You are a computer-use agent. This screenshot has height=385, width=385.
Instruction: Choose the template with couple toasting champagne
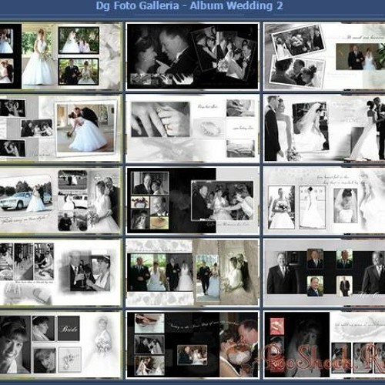click(60, 273)
